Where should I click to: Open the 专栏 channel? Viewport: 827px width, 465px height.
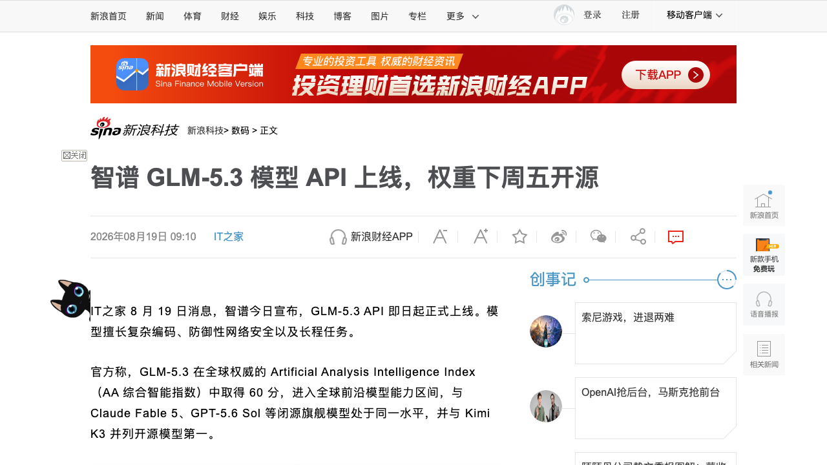click(417, 16)
